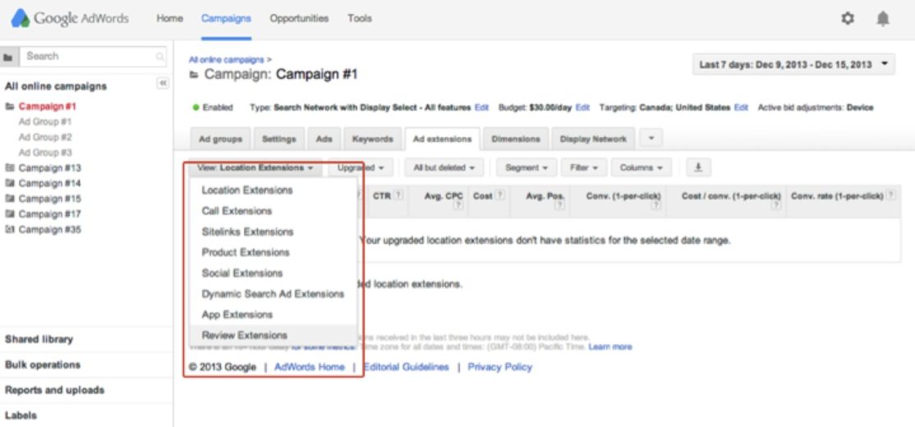This screenshot has height=427, width=915.
Task: Click the magnifier icon in Search box
Action: 159,57
